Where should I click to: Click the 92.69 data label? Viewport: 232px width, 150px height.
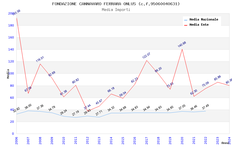[x=52, y=74]
